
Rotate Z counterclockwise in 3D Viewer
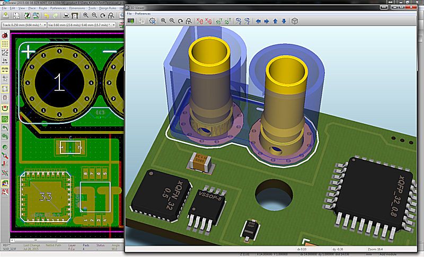point(247,21)
